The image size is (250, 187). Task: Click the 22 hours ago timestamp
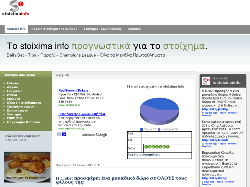point(209,143)
